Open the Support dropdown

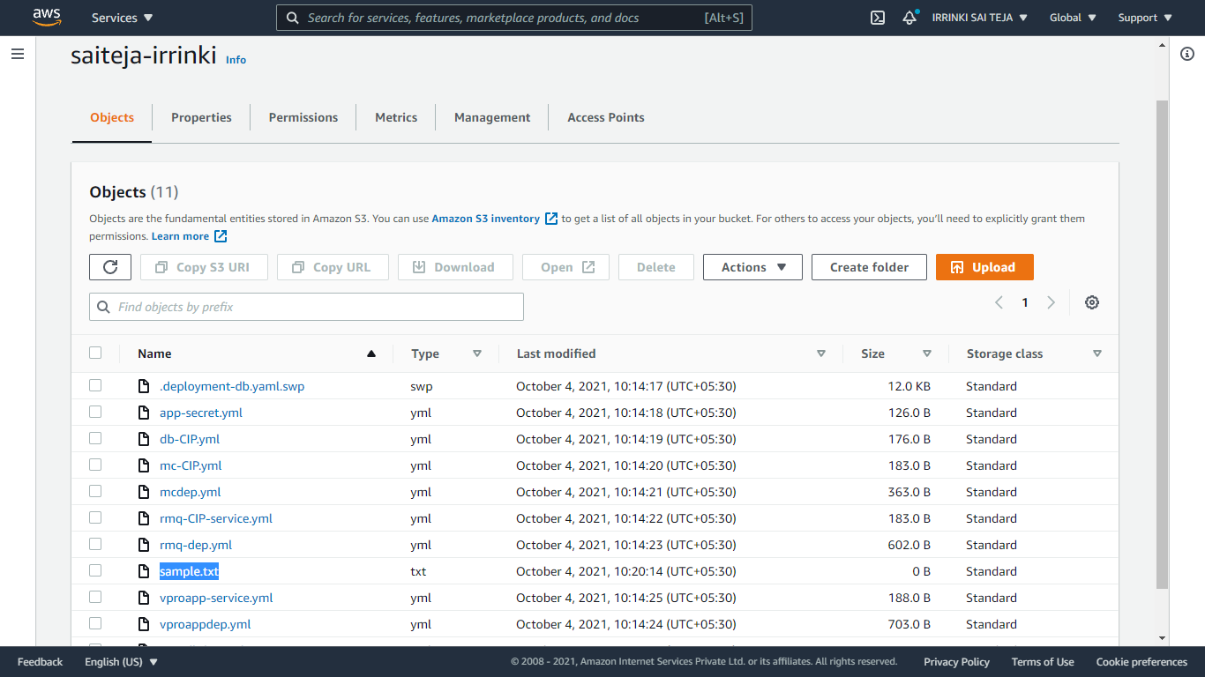[x=1145, y=18]
